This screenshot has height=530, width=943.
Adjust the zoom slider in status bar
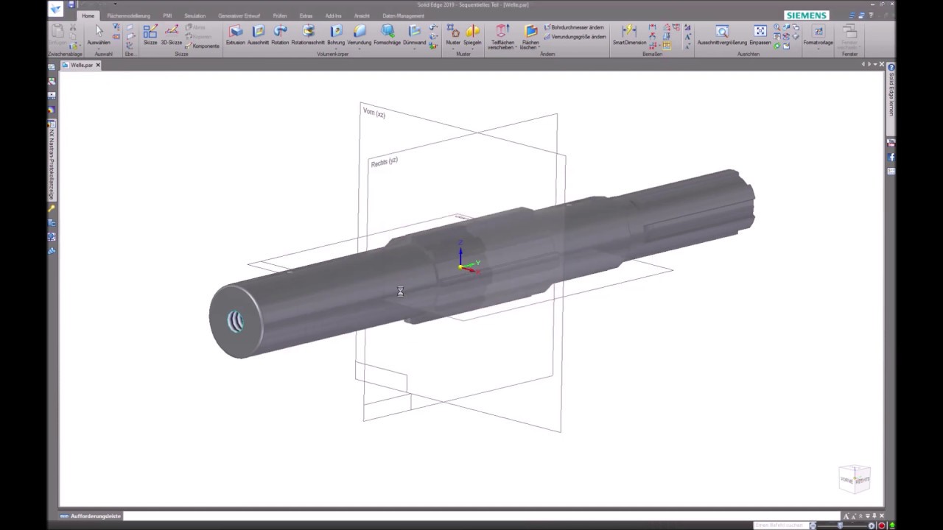(840, 526)
